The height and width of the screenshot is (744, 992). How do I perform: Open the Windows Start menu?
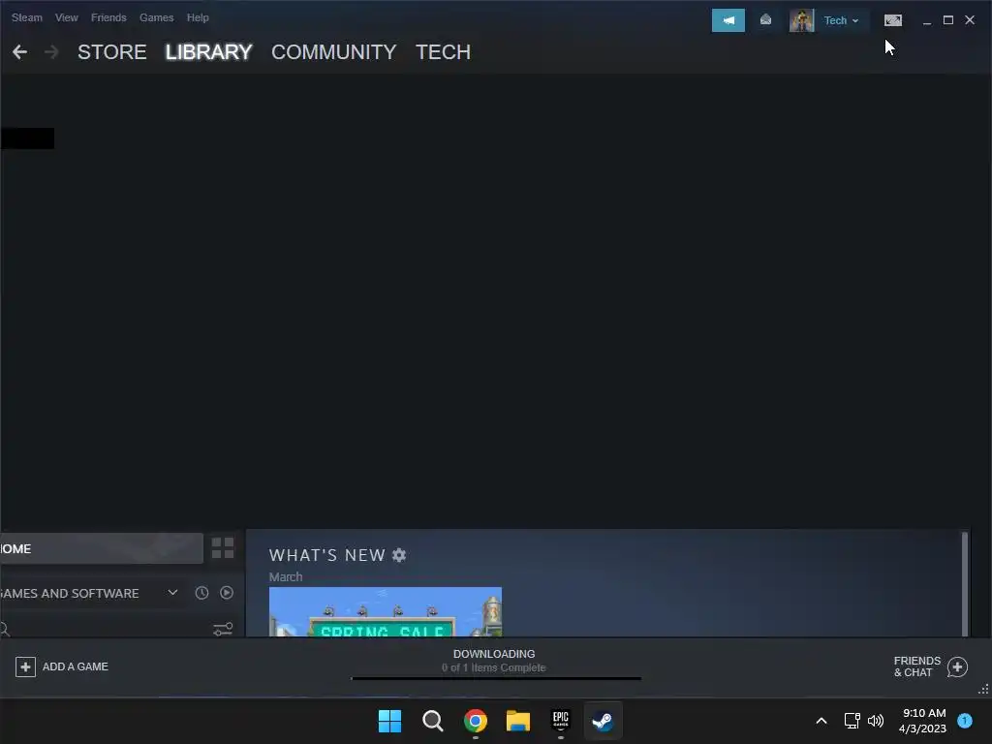389,721
